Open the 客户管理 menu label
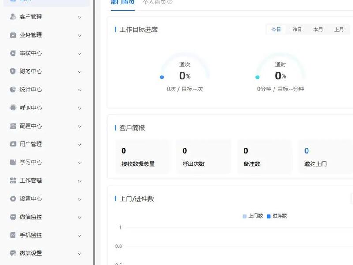The height and width of the screenshot is (265, 353). pos(31,17)
